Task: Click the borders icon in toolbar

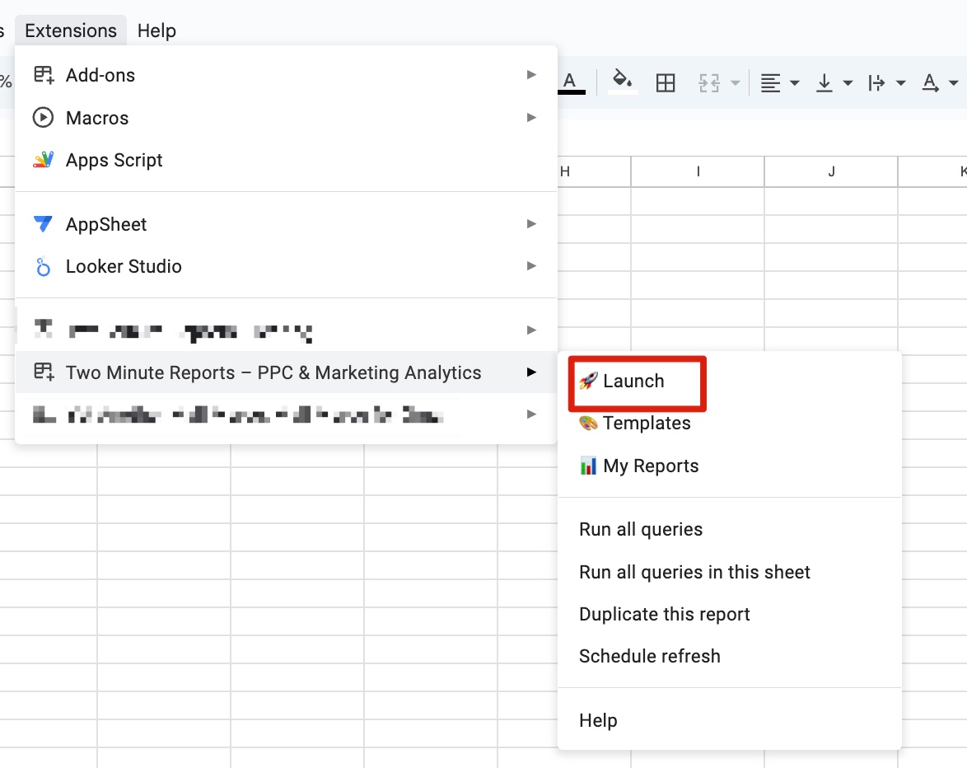Action: click(666, 82)
